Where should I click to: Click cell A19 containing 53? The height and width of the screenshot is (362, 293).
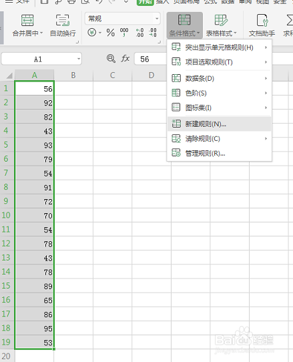point(35,342)
